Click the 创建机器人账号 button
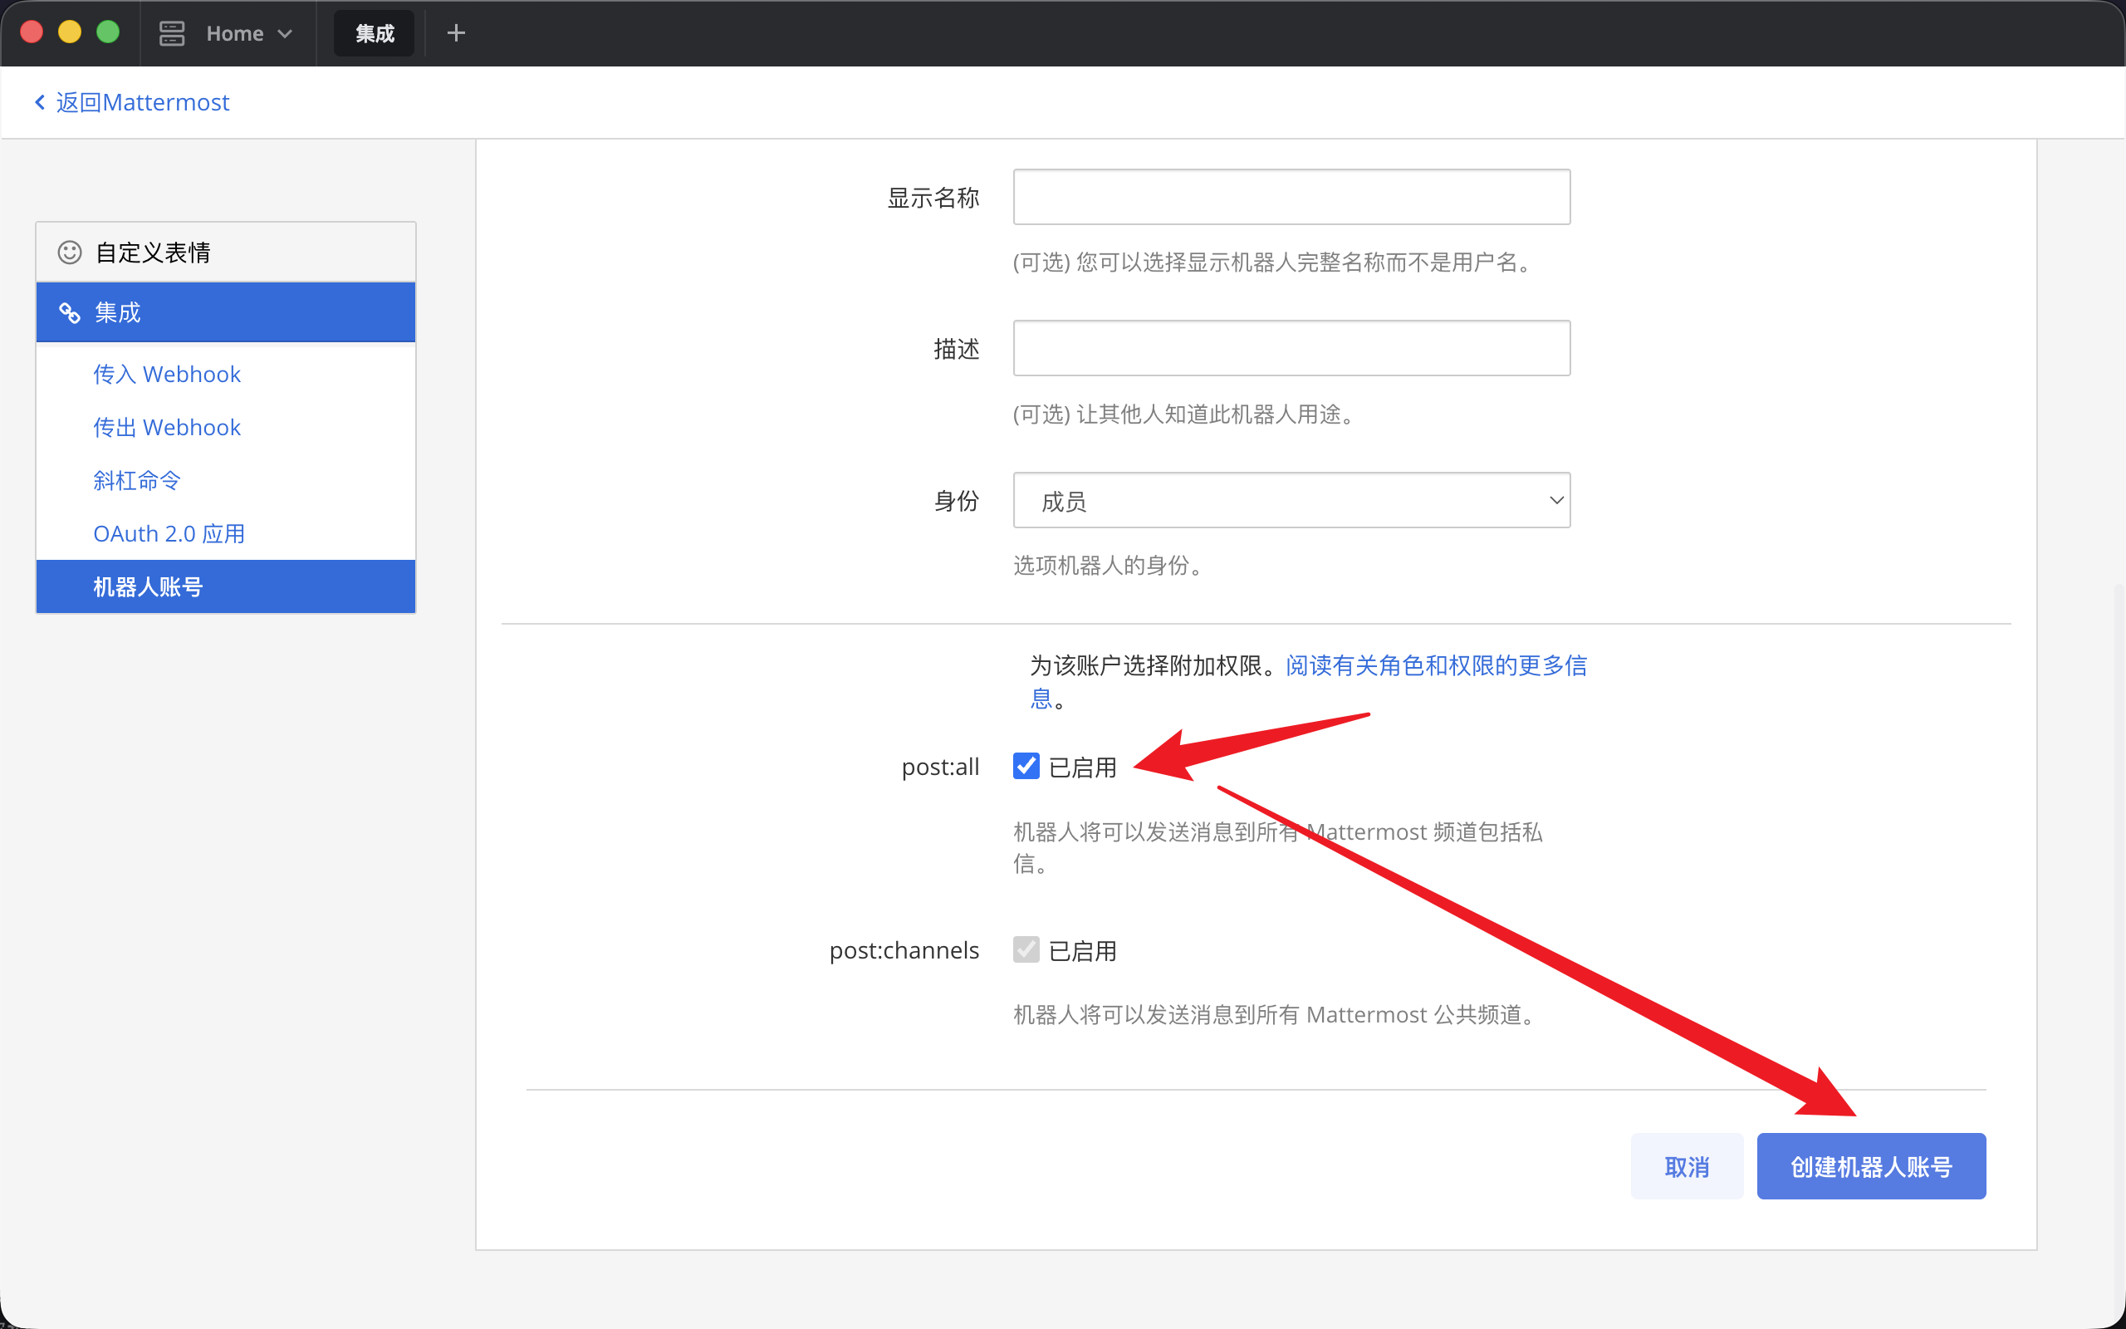The width and height of the screenshot is (2126, 1329). pos(1871,1166)
